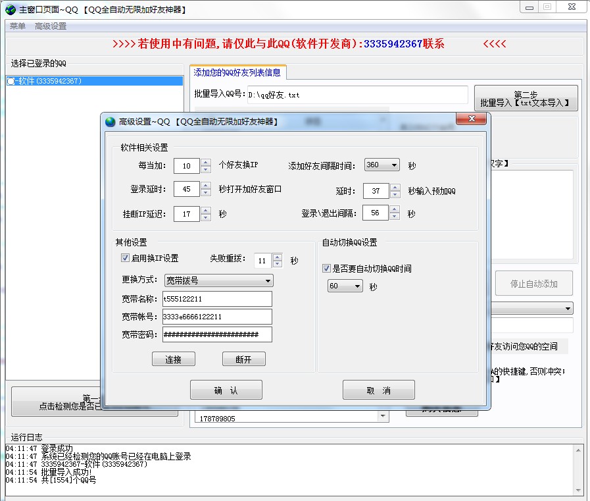Open the 高级设置 menu in the main window
590x501 pixels.
51,26
